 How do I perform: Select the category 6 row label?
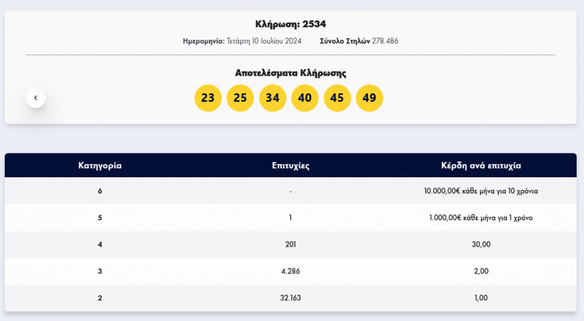pyautogui.click(x=100, y=191)
